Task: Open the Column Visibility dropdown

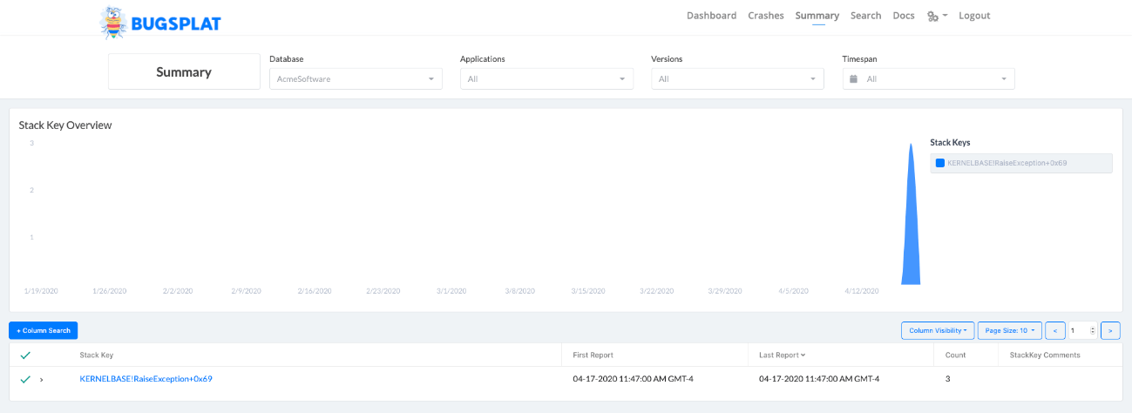Action: pos(938,330)
